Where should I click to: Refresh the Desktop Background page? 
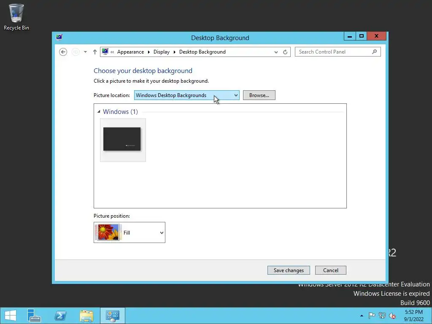285,52
